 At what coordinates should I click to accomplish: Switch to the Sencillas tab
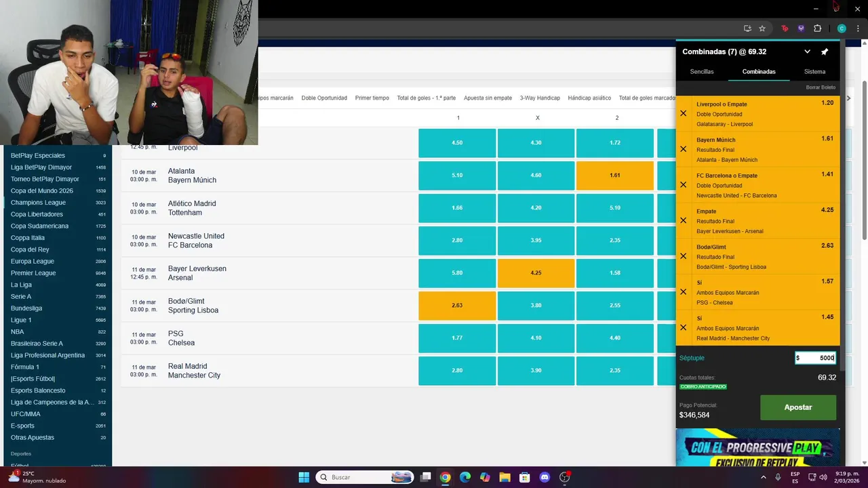702,72
